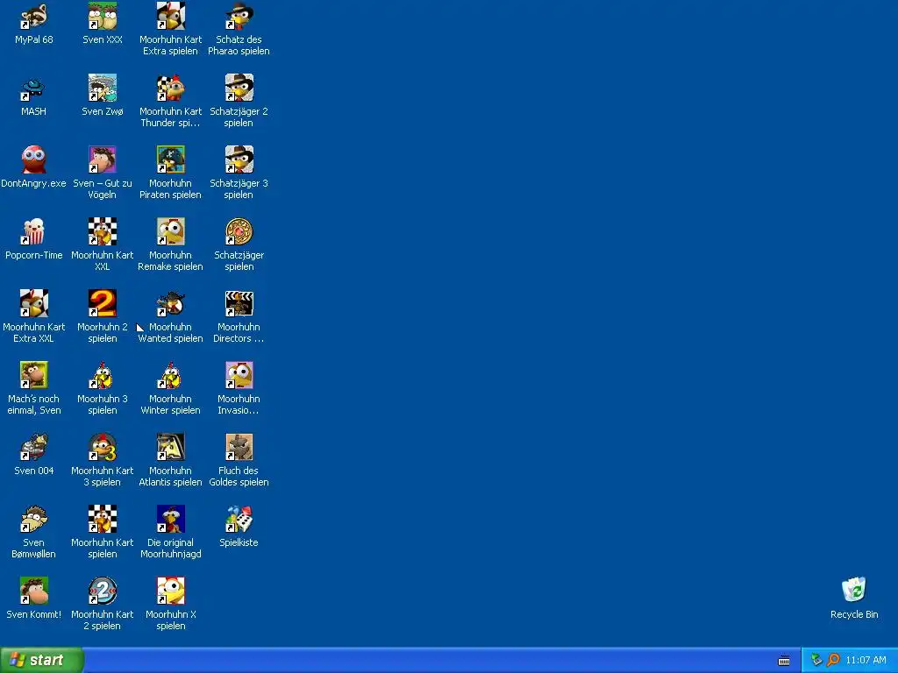Open the Windows start menu
Screen dimensions: 898x673
point(41,660)
